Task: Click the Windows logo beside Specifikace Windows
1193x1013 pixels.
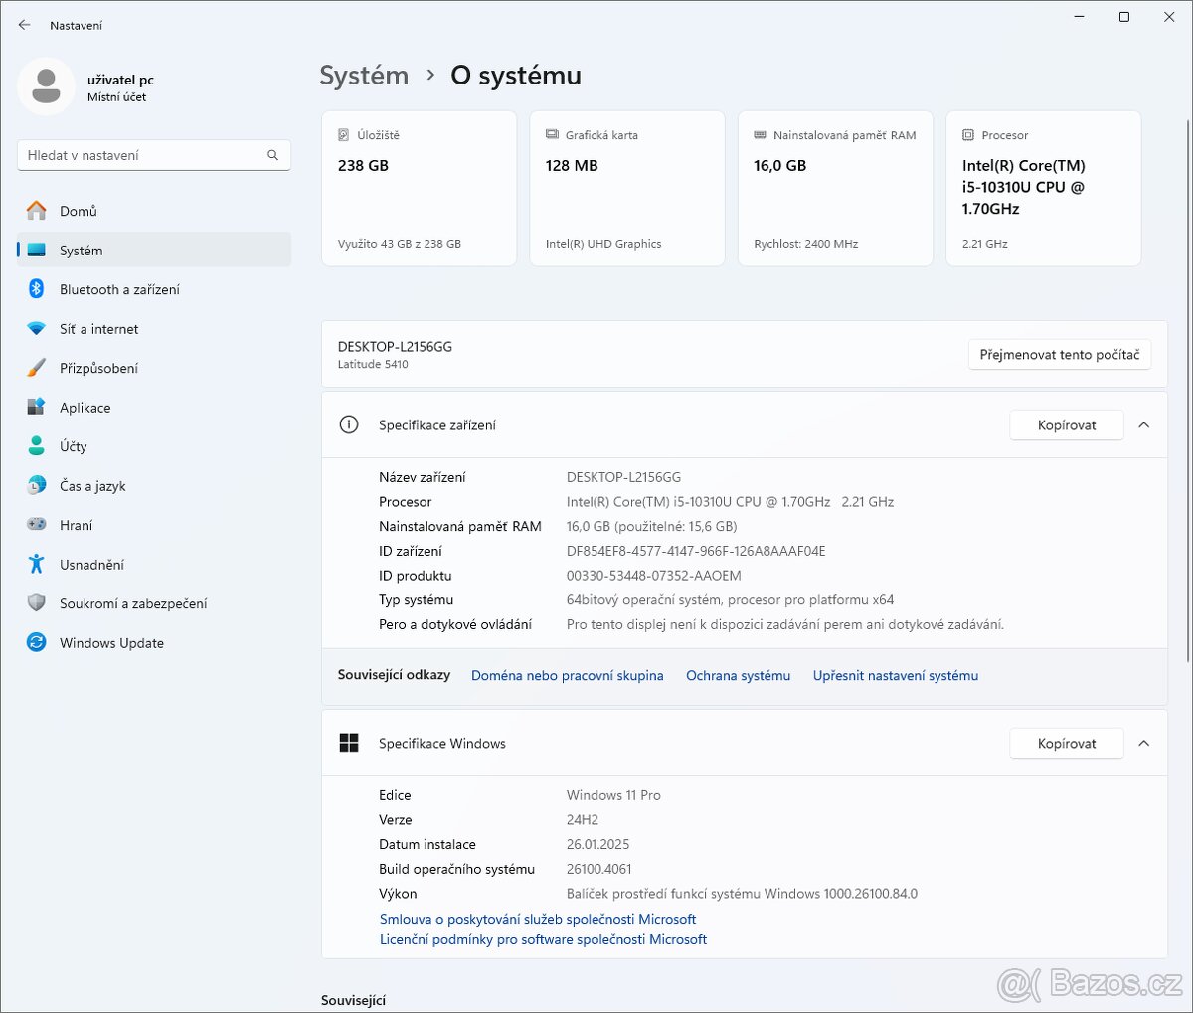Action: point(349,742)
